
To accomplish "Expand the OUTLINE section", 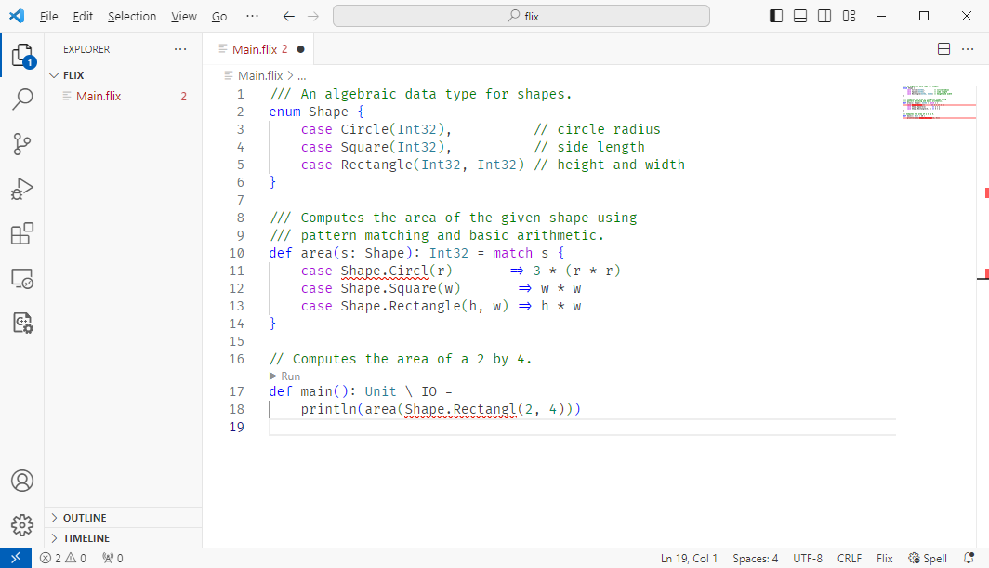I will [x=86, y=518].
